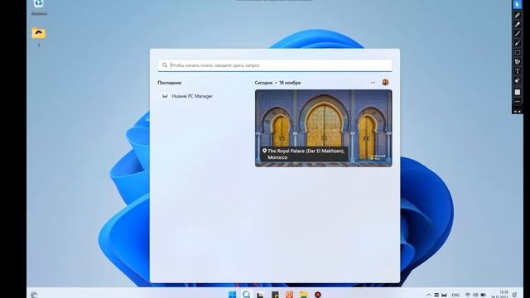This screenshot has height=298, width=530.
Task: Open the Windows Start button
Action: point(232,295)
